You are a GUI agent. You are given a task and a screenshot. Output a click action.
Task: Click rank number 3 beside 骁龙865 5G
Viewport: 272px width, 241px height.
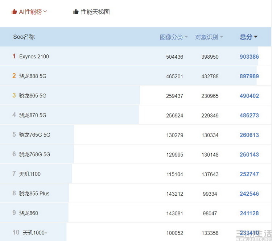coord(14,95)
